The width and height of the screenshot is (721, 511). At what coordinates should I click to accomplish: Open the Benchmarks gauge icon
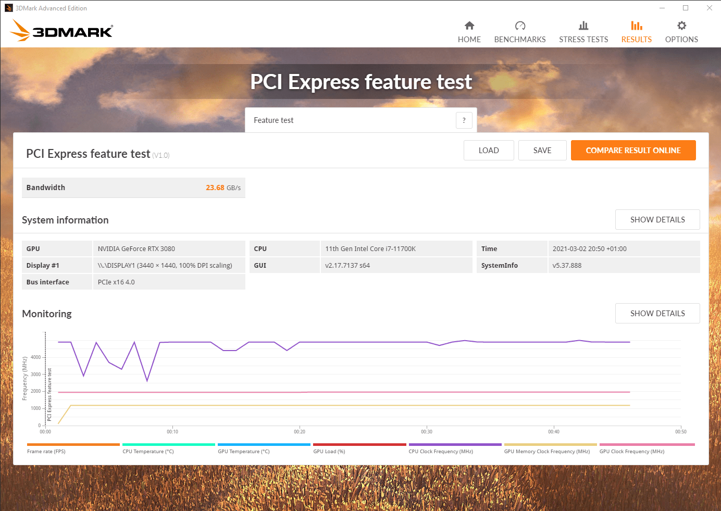pos(520,26)
